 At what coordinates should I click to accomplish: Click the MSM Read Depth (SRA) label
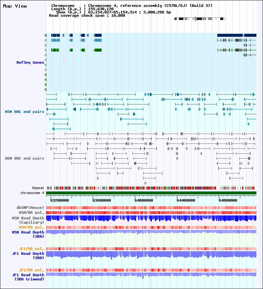[28, 234]
